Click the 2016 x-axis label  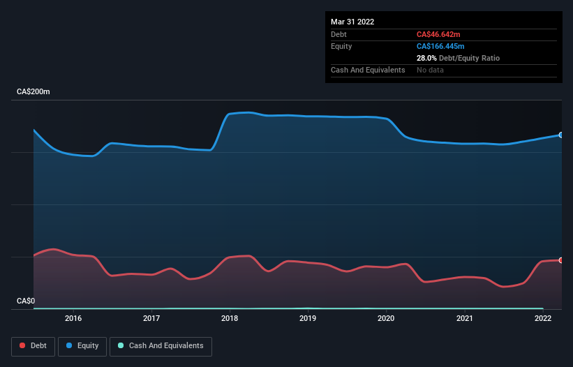pos(73,318)
